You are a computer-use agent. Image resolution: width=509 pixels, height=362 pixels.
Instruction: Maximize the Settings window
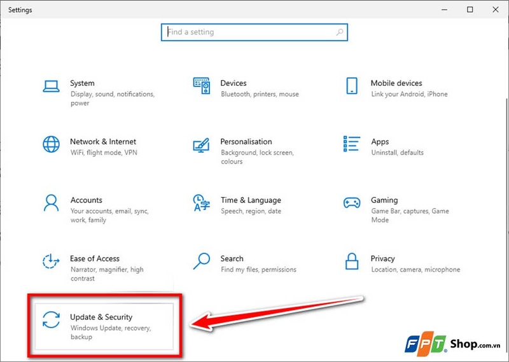[x=470, y=10]
